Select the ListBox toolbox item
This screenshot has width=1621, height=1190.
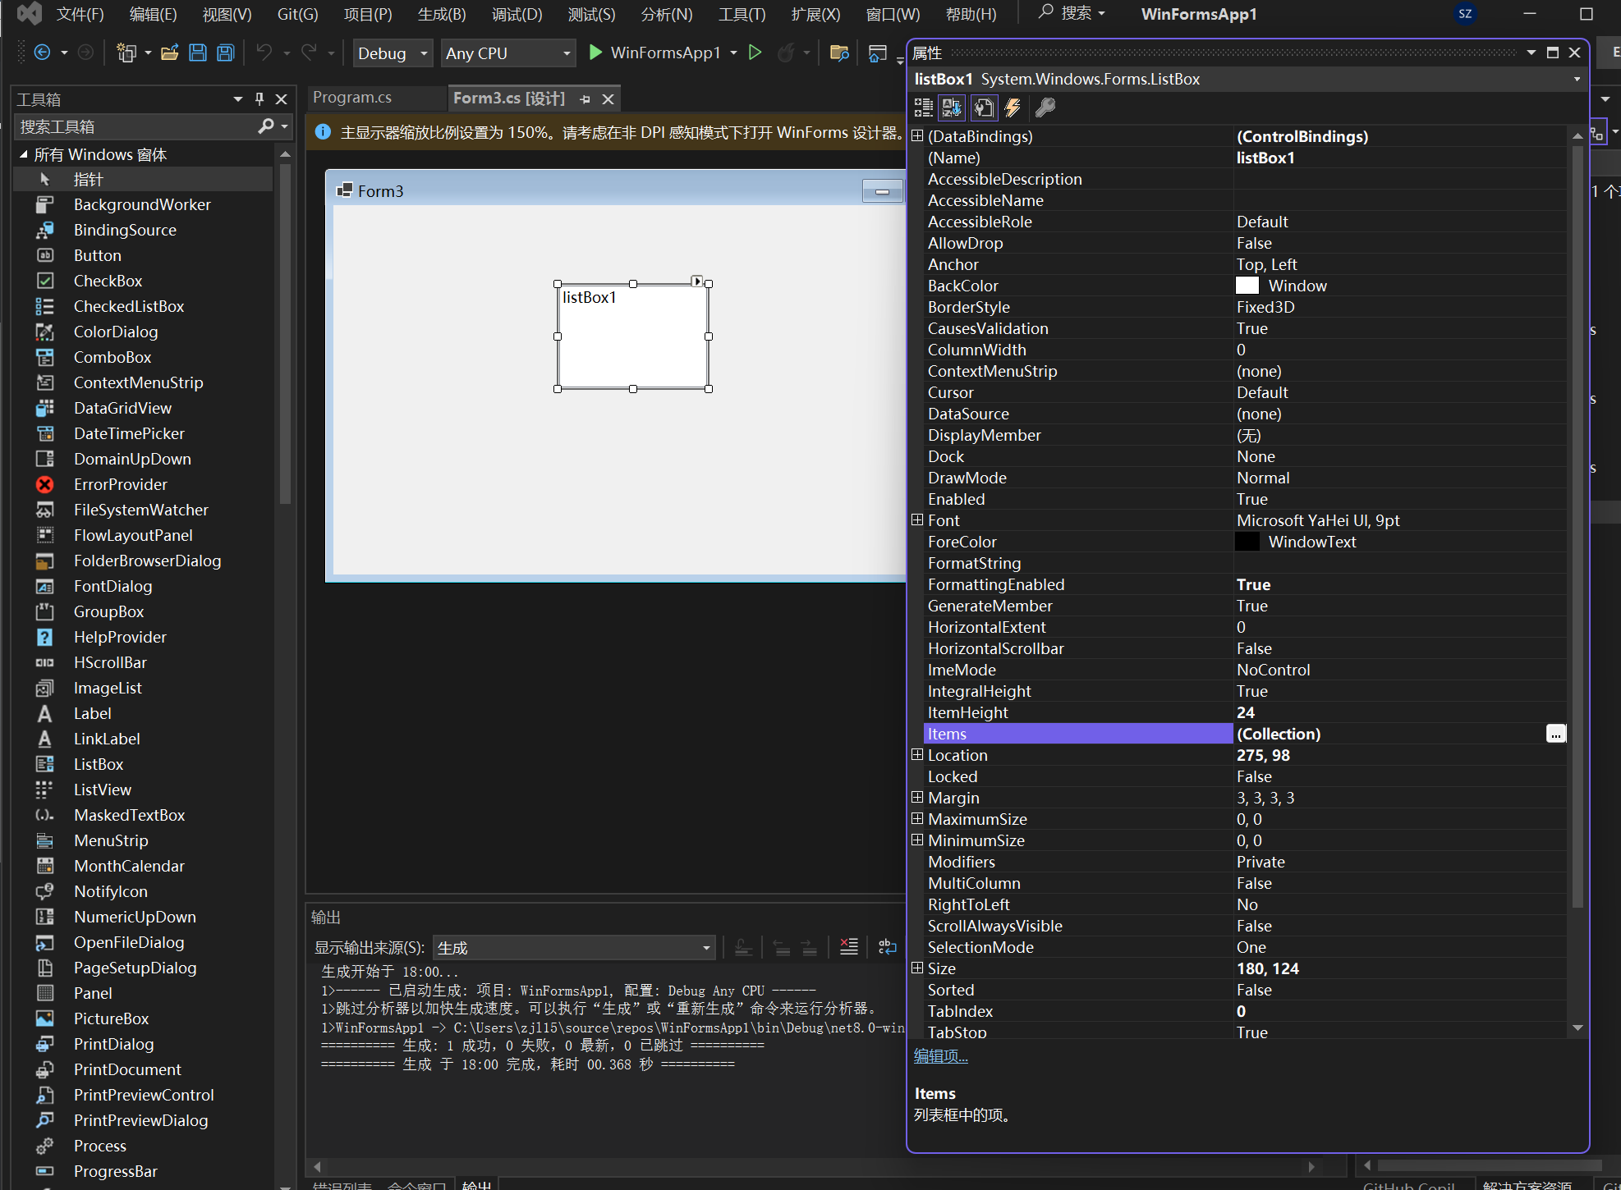coord(144,764)
